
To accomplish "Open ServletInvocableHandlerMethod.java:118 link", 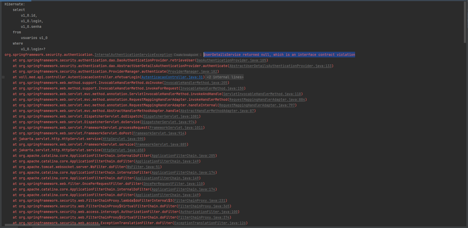I will 262,94.
